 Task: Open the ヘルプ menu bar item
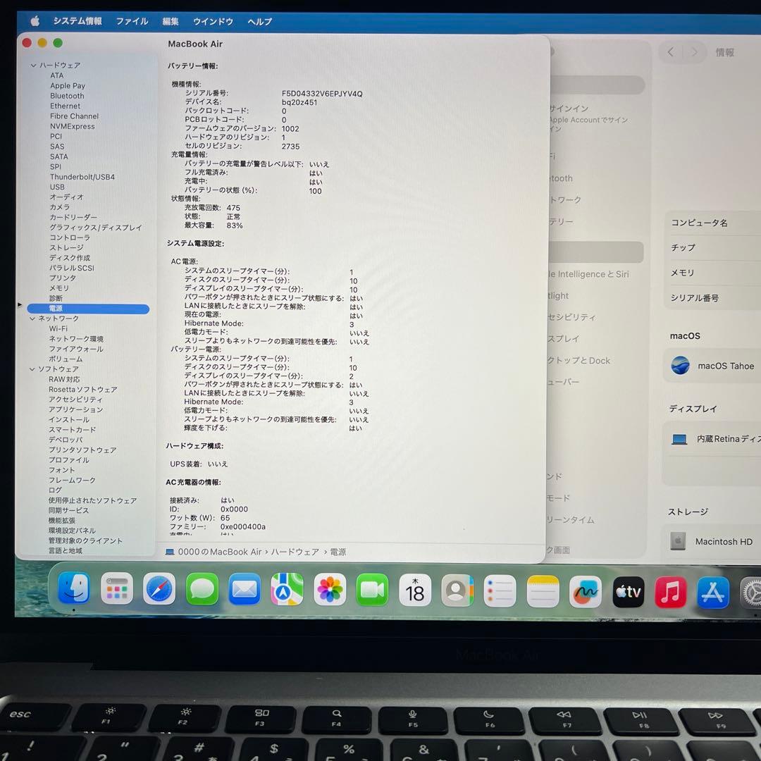tap(259, 22)
